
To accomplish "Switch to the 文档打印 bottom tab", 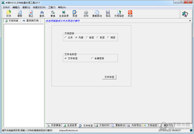I will point(102,125).
